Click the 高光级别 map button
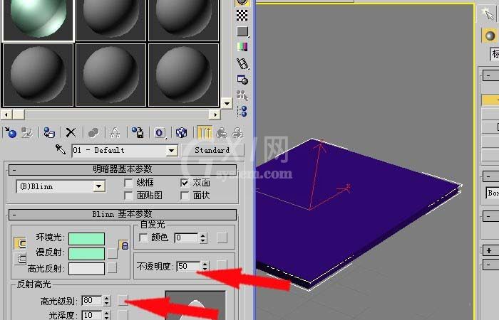The width and height of the screenshot is (499, 320). click(123, 300)
